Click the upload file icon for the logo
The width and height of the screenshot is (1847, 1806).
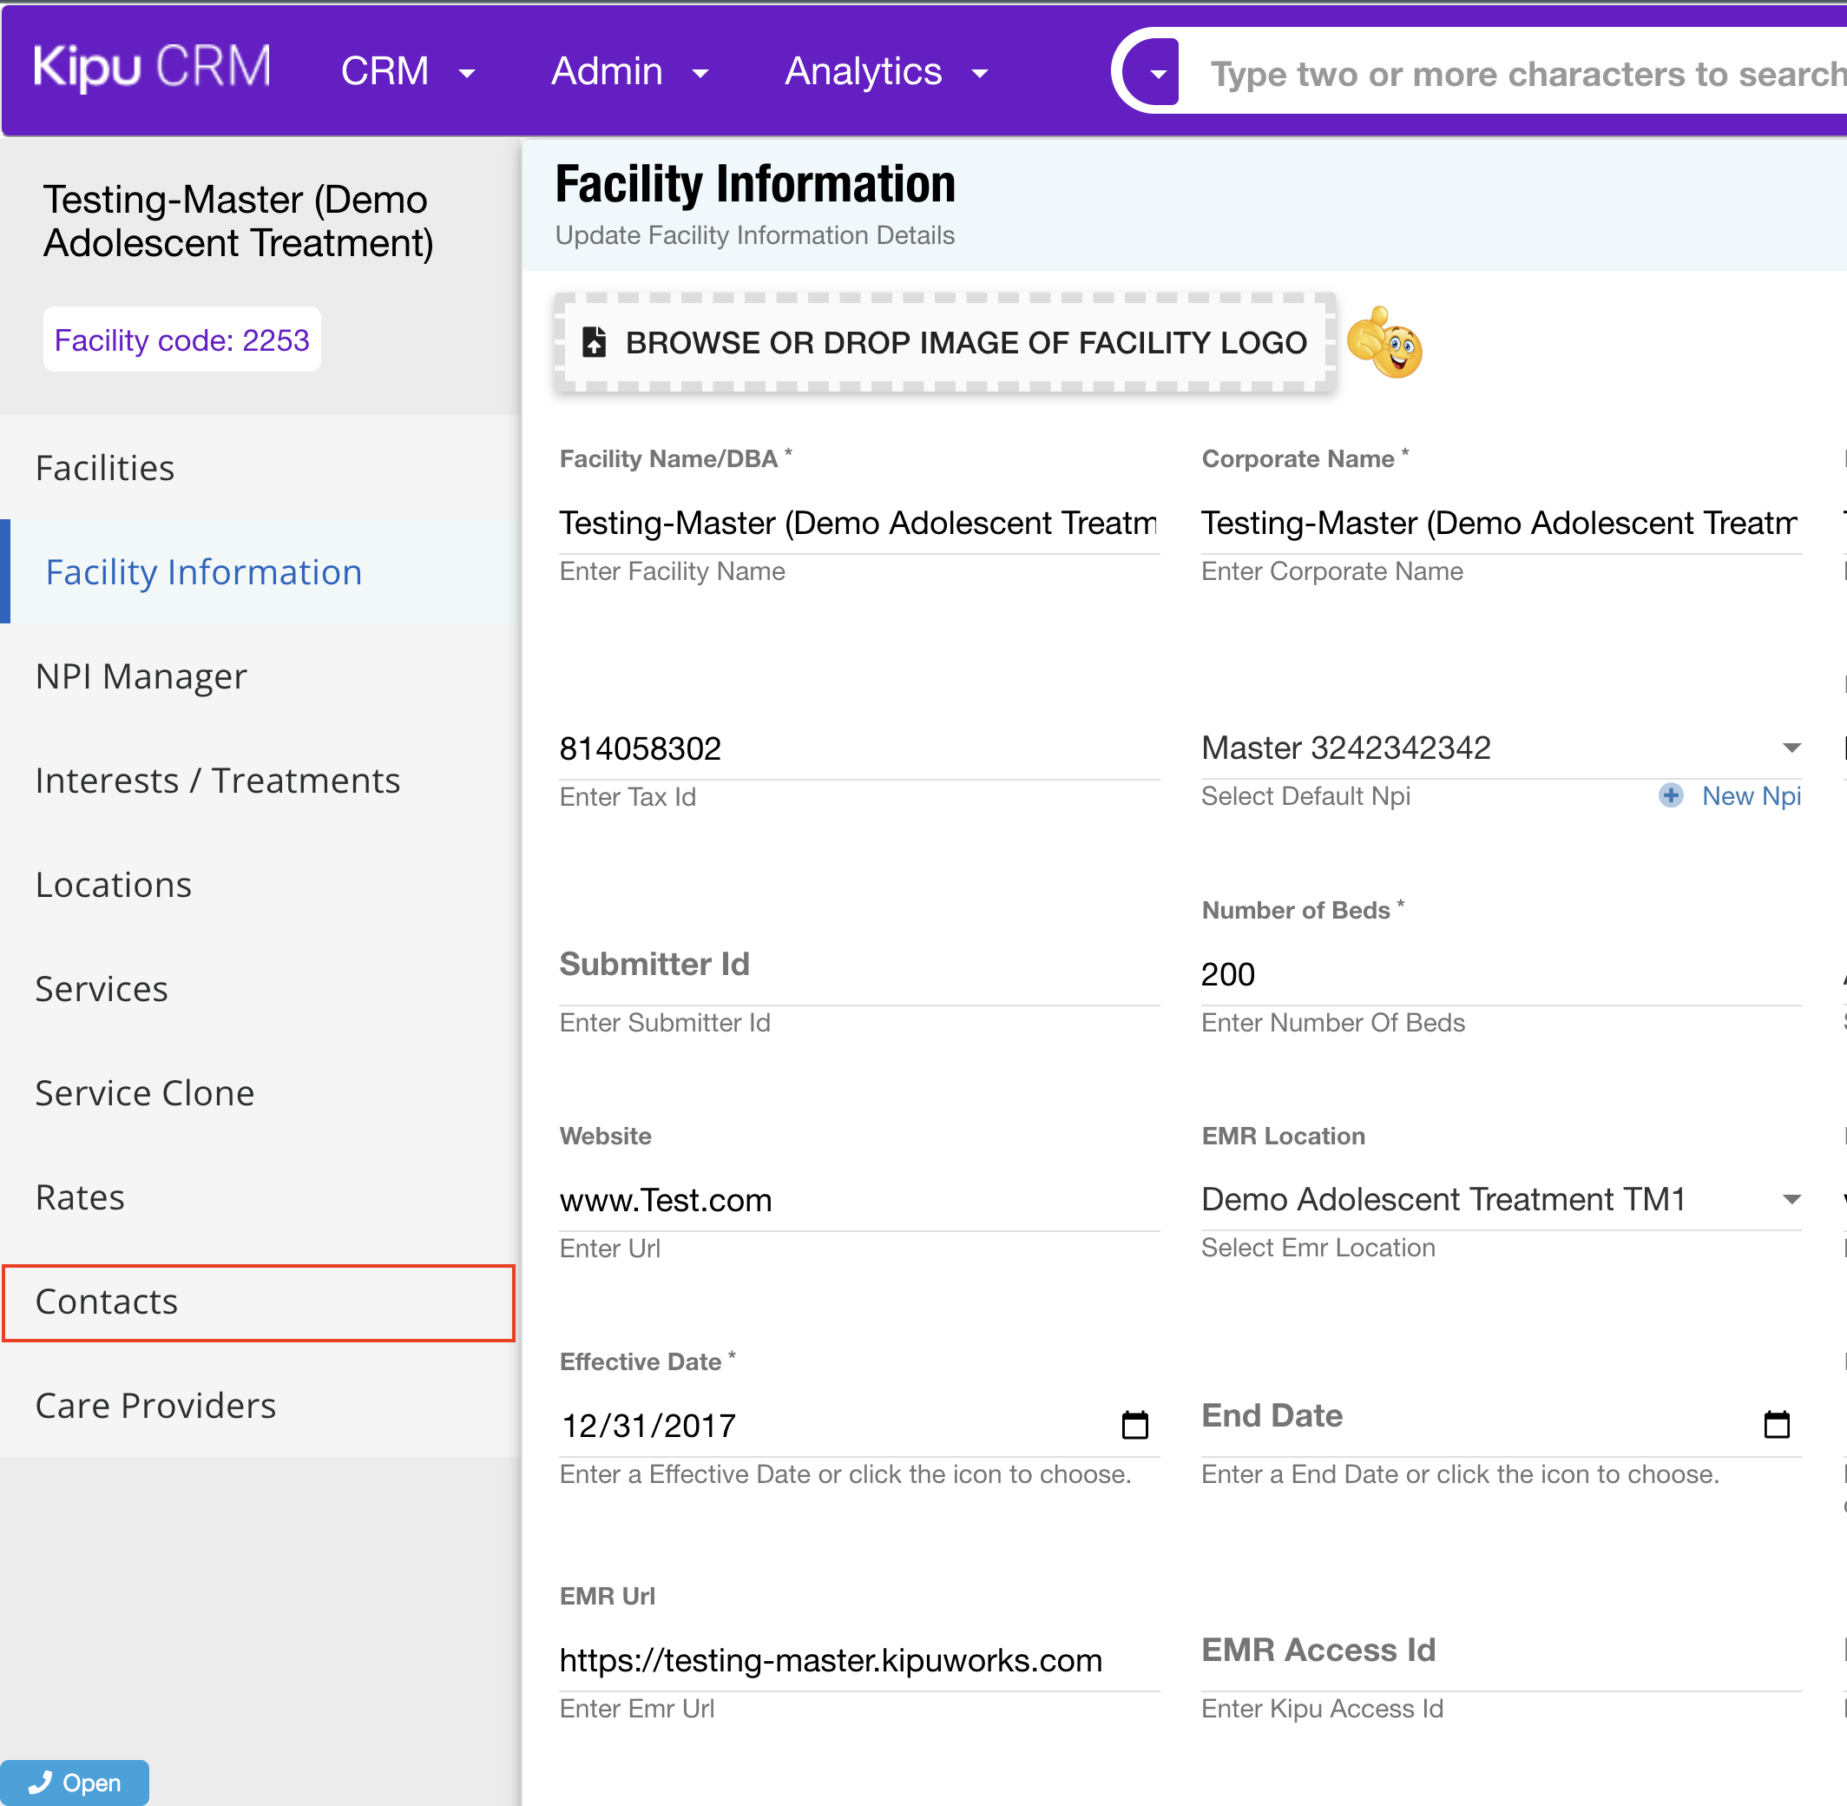click(595, 342)
